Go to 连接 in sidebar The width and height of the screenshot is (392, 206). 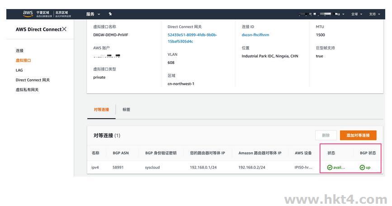pyautogui.click(x=19, y=51)
